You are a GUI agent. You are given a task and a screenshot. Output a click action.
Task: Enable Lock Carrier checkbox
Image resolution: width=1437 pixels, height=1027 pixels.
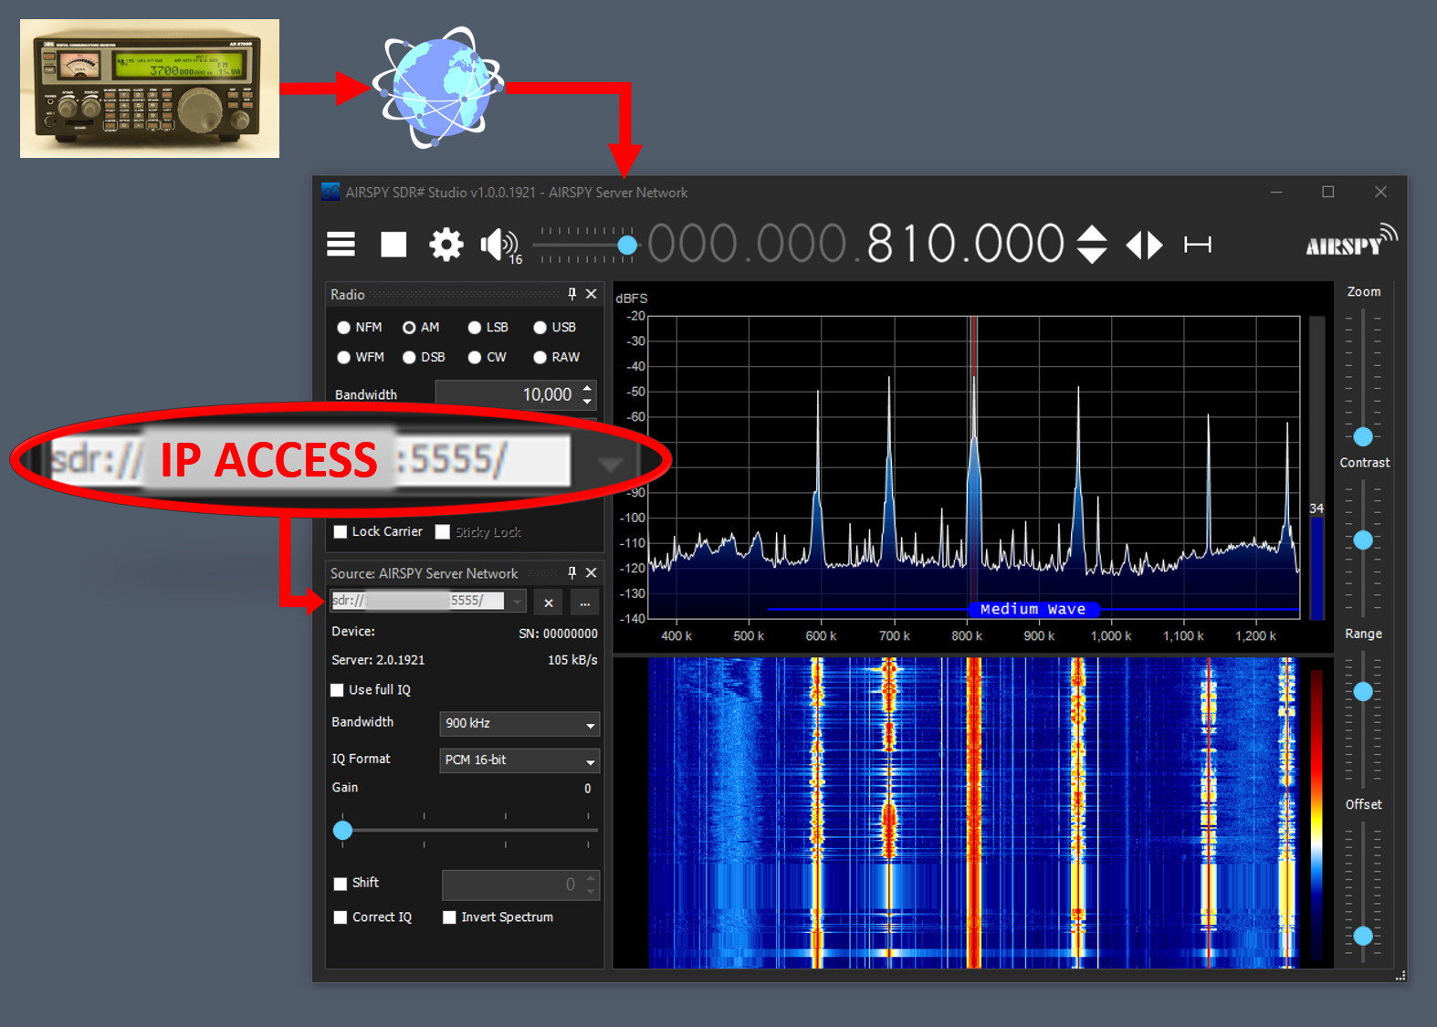[x=341, y=532]
